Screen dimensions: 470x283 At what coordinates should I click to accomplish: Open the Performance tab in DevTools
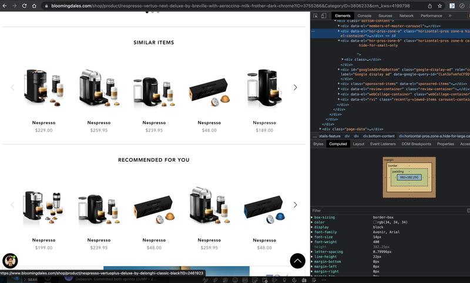tap(431, 16)
